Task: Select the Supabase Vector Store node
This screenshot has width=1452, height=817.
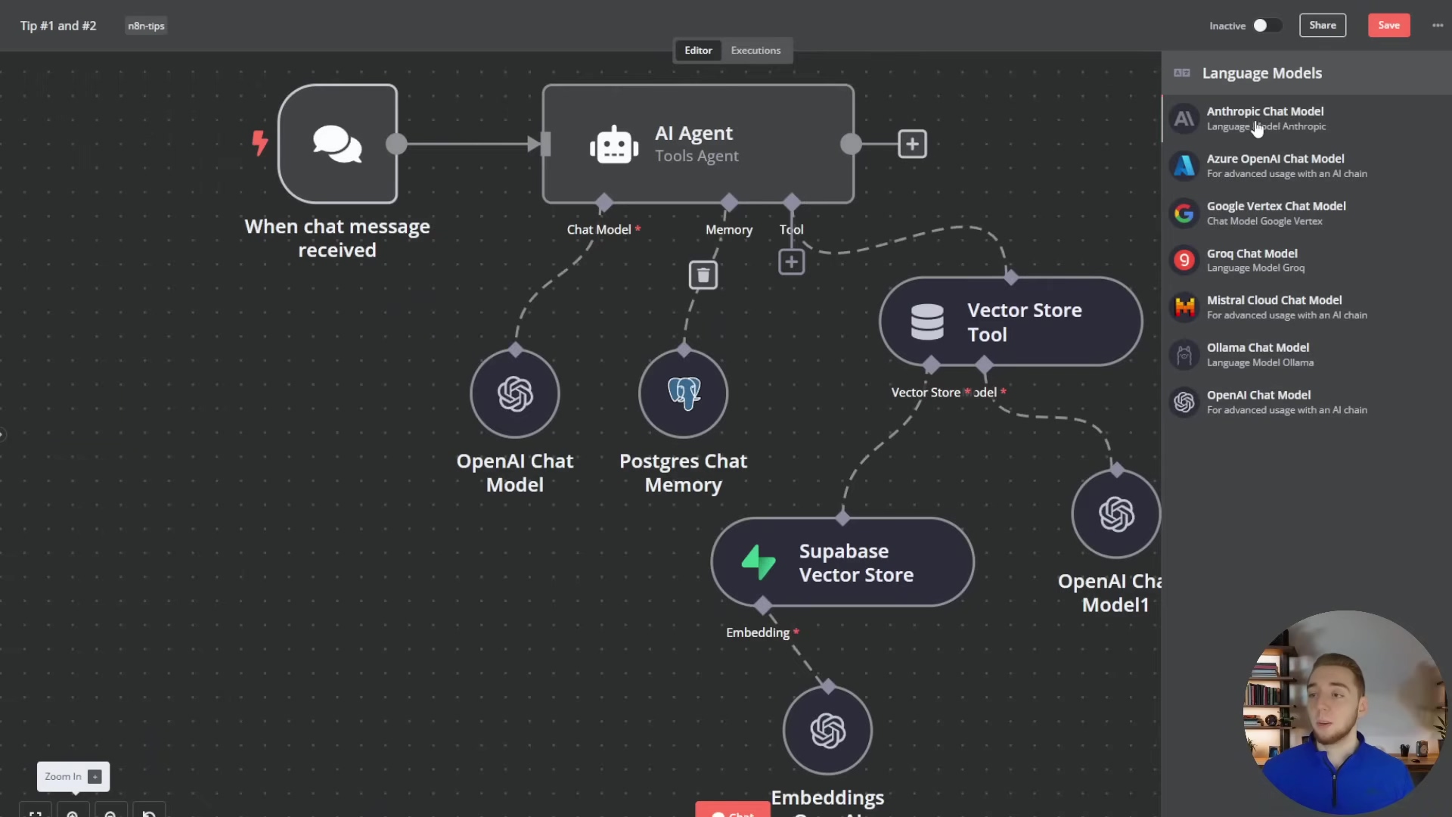Action: (x=842, y=562)
